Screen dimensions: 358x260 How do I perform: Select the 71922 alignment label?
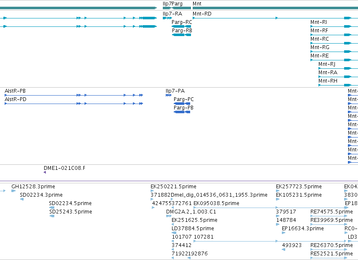click(180, 254)
